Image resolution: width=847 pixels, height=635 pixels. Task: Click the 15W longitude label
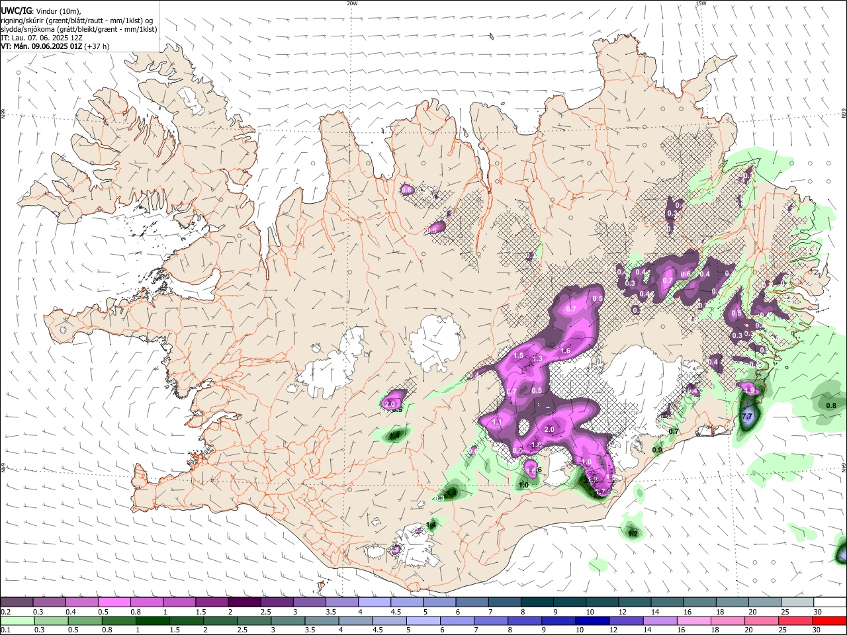[701, 3]
